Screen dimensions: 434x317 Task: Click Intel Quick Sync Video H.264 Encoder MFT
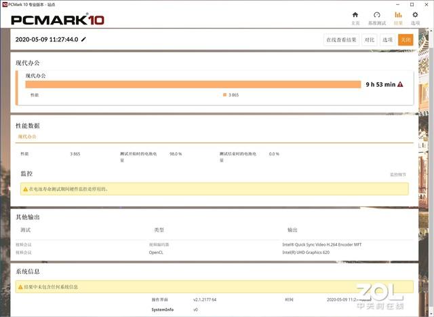(322, 244)
